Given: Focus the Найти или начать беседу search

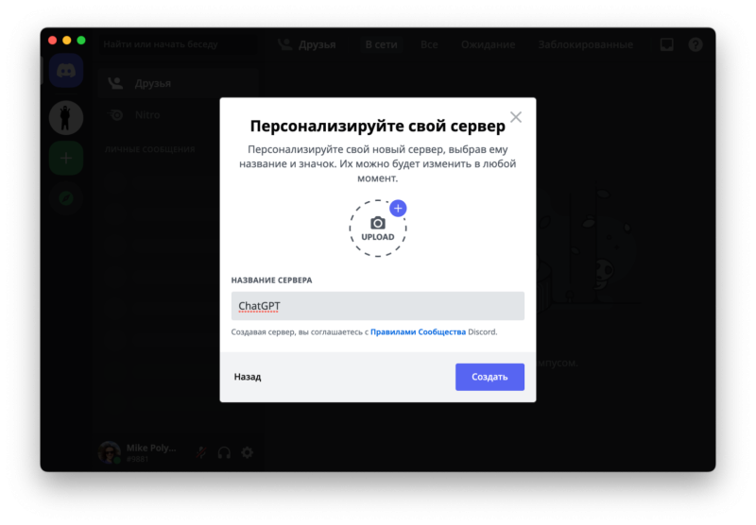Looking at the screenshot, I should click(179, 44).
